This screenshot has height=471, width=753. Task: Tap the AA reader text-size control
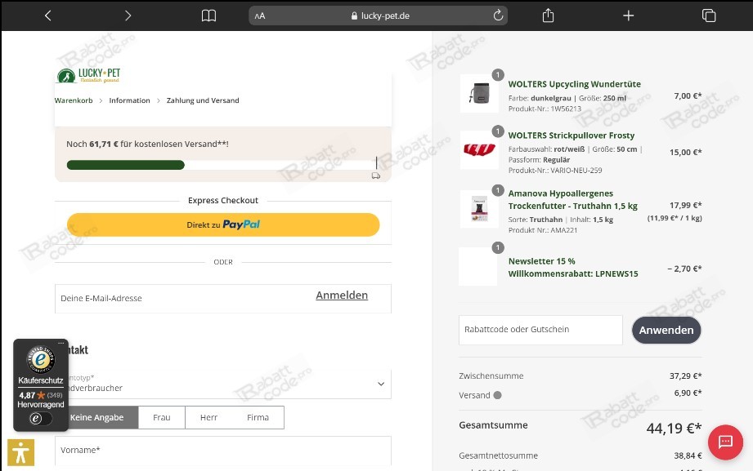pos(260,16)
